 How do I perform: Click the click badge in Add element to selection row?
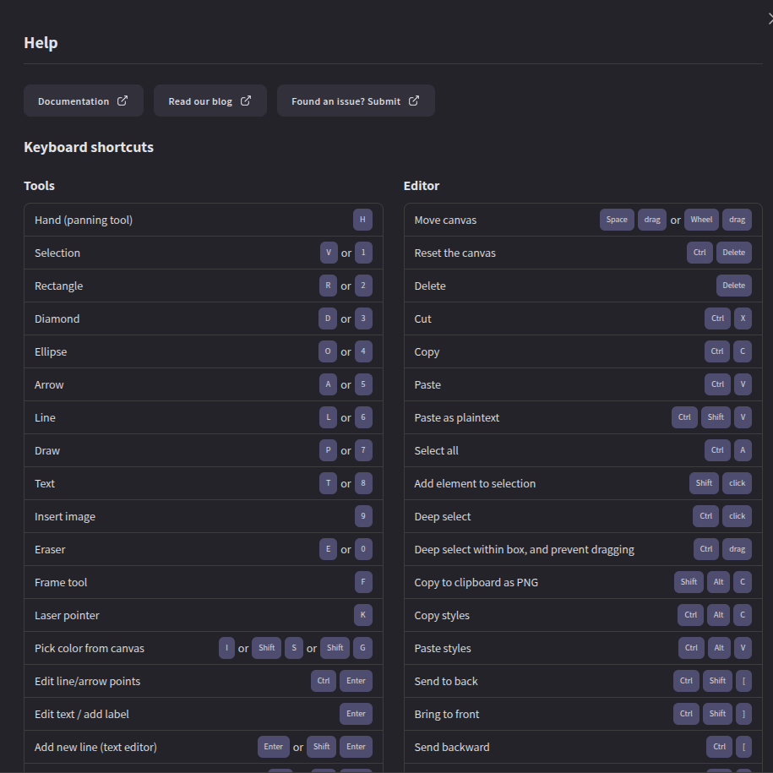737,483
